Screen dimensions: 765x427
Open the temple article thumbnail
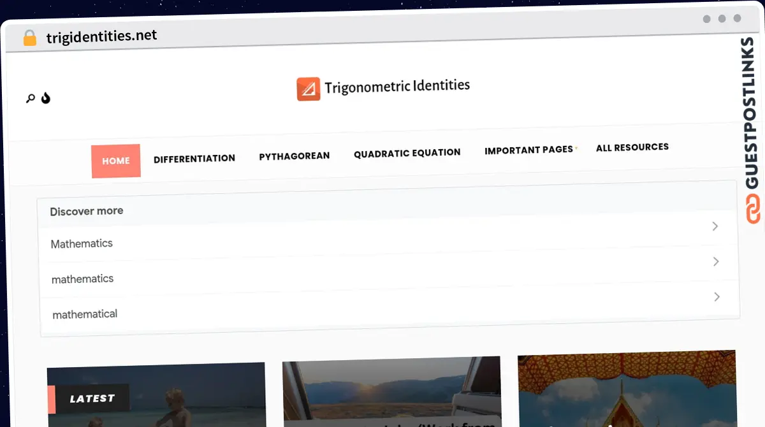(627, 388)
